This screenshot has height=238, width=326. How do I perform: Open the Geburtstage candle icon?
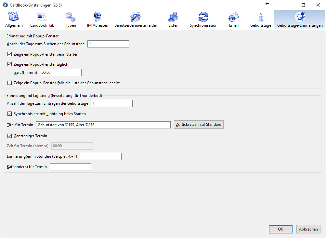coord(260,17)
